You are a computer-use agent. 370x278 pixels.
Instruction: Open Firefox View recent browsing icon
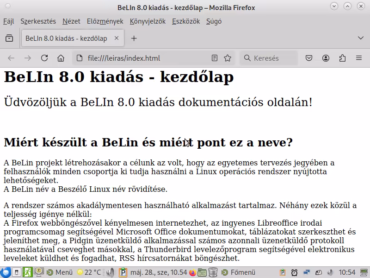[9, 38]
